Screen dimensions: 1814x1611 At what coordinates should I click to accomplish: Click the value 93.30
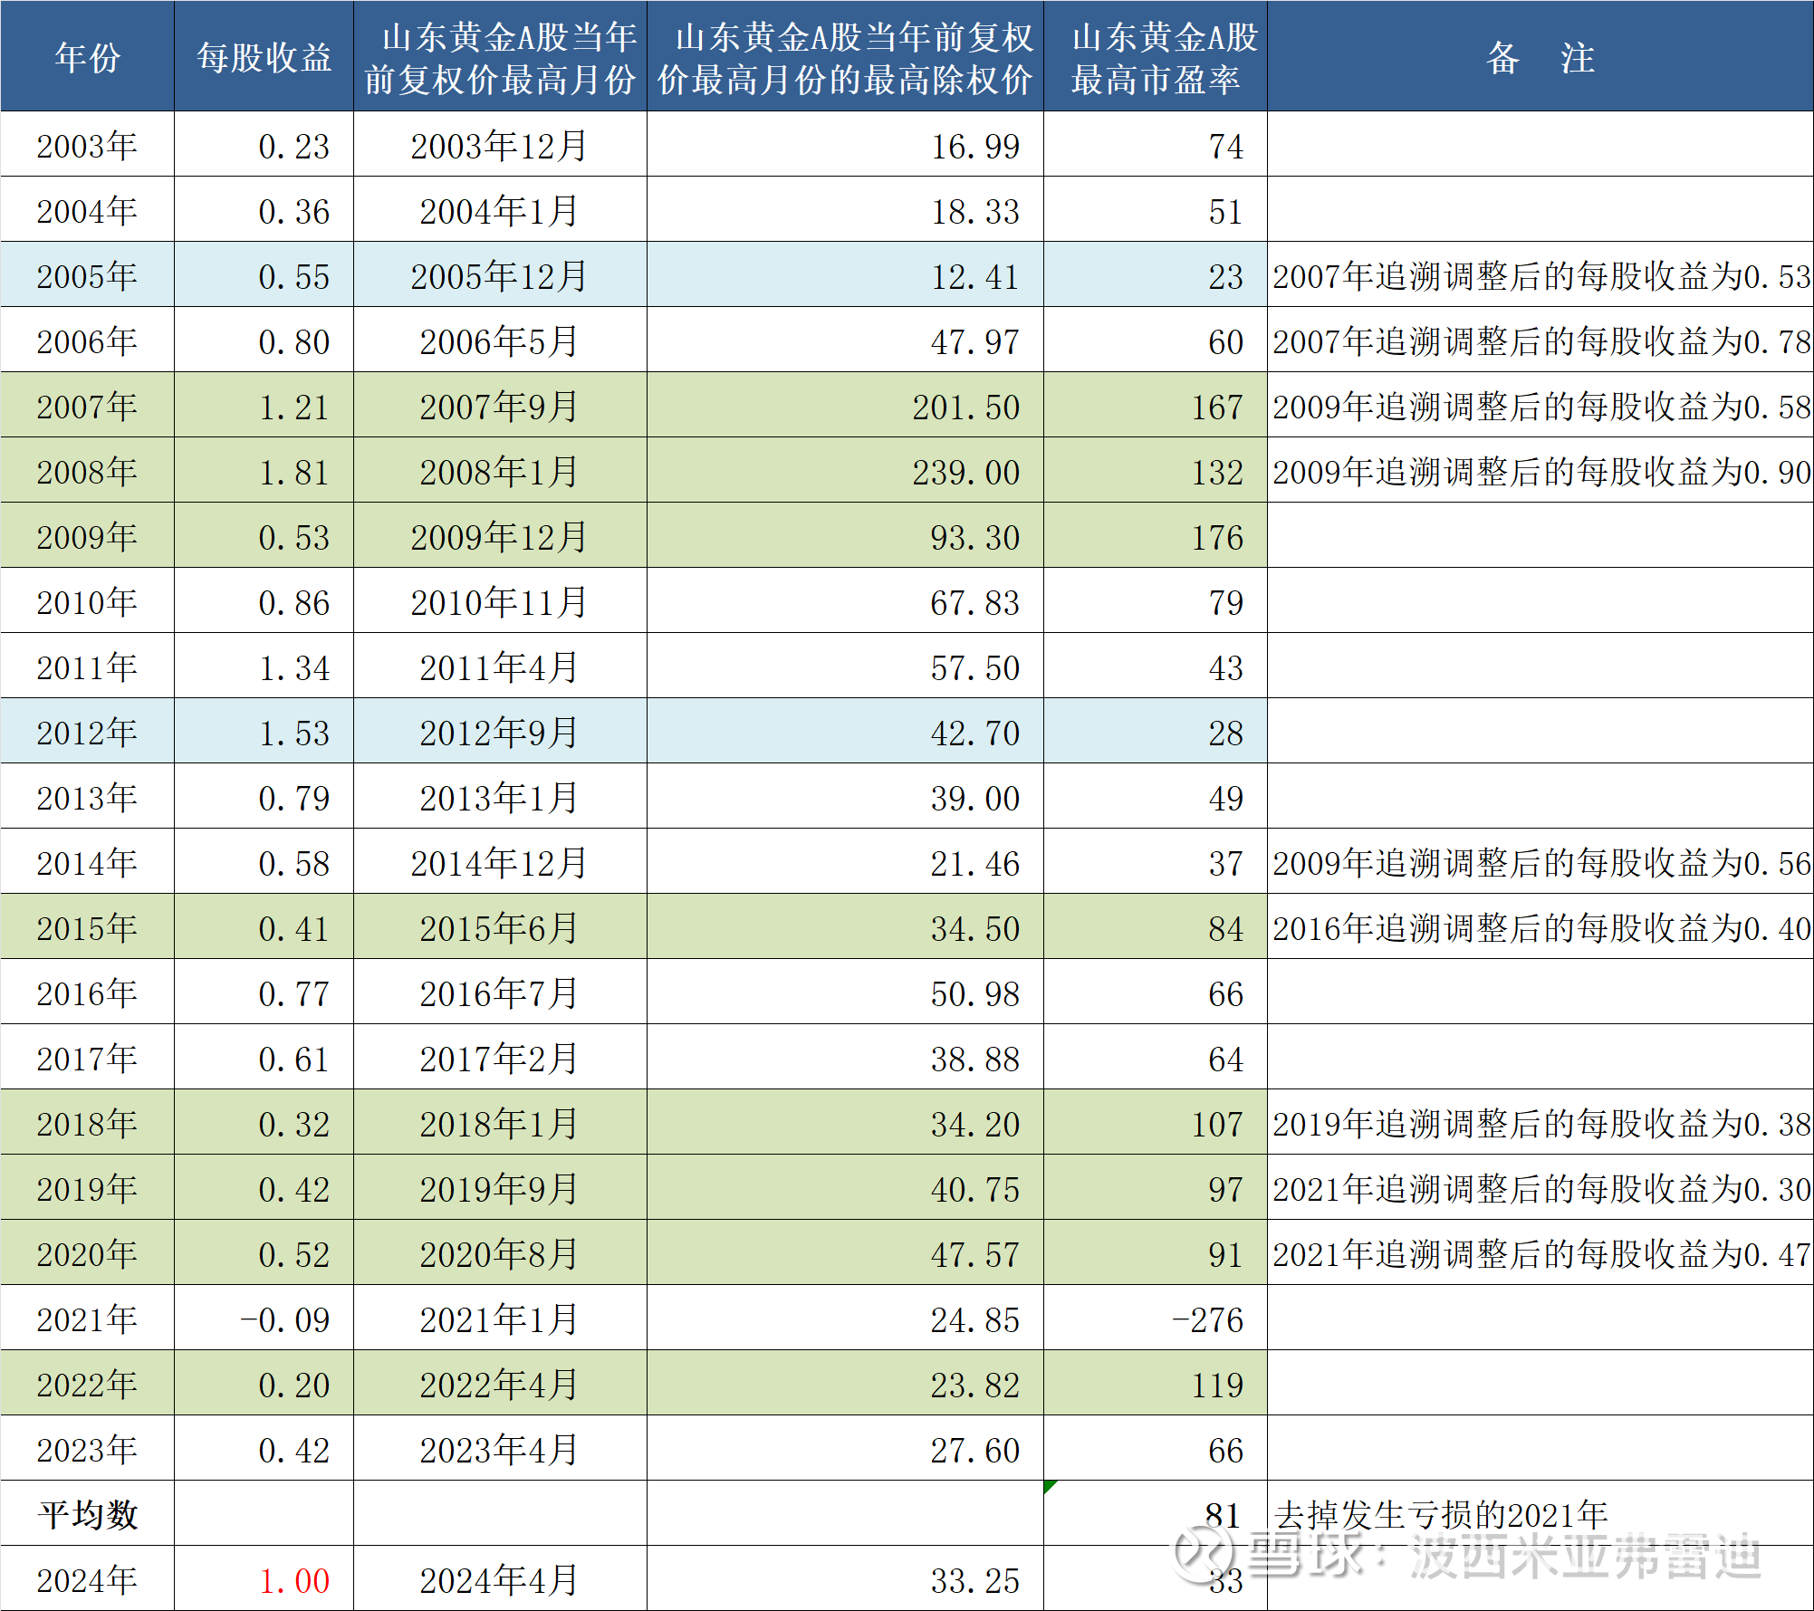tap(975, 538)
